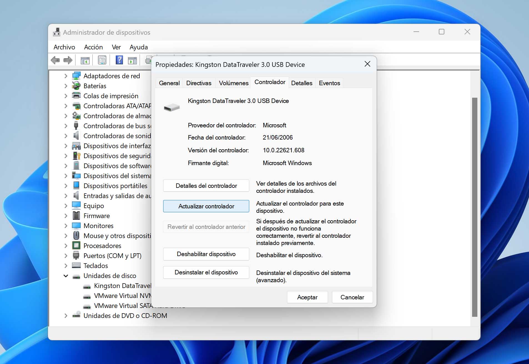
Task: Click the Controladoras ATA/ATAPI icon
Action: [76, 106]
